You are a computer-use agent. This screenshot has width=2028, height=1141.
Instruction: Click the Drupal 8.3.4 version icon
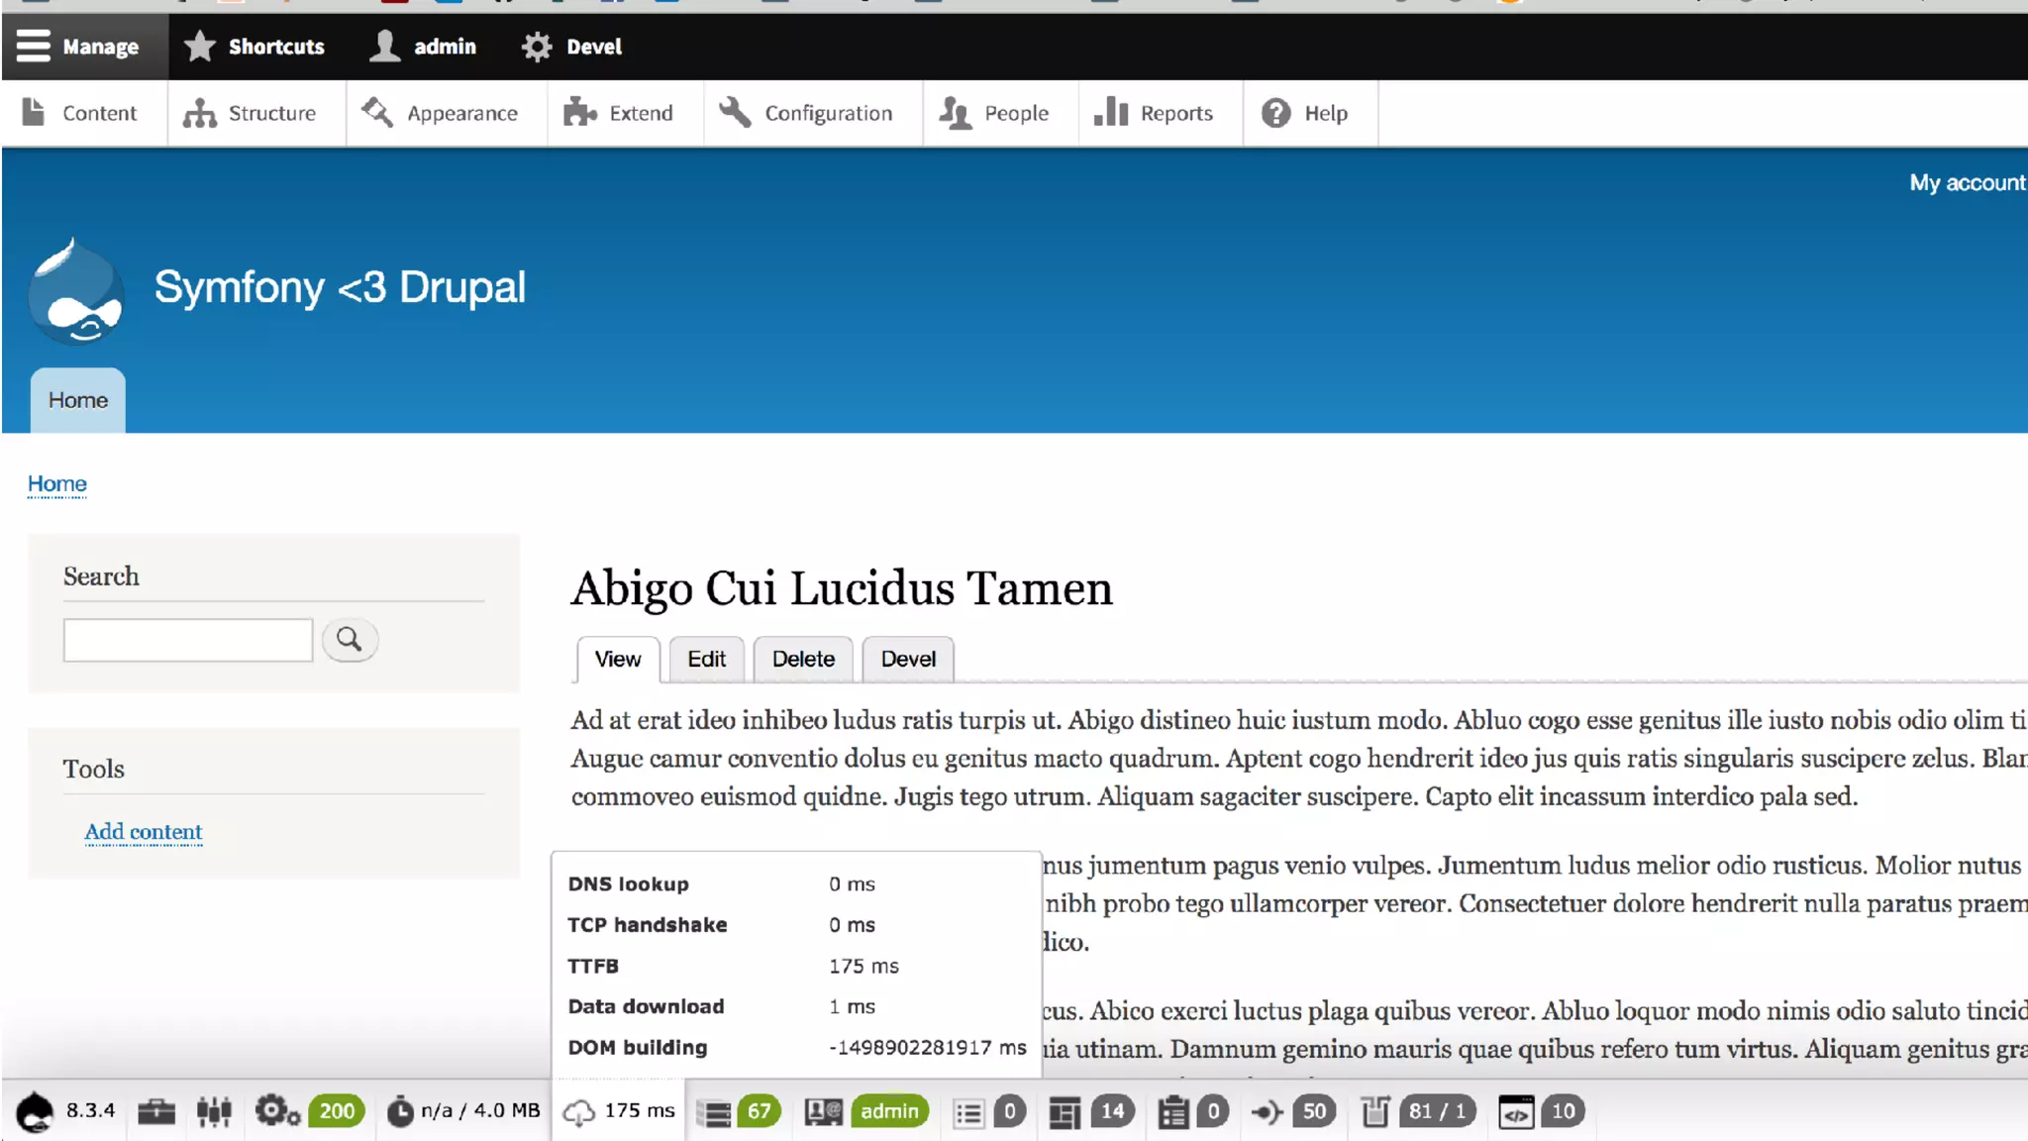click(x=36, y=1111)
